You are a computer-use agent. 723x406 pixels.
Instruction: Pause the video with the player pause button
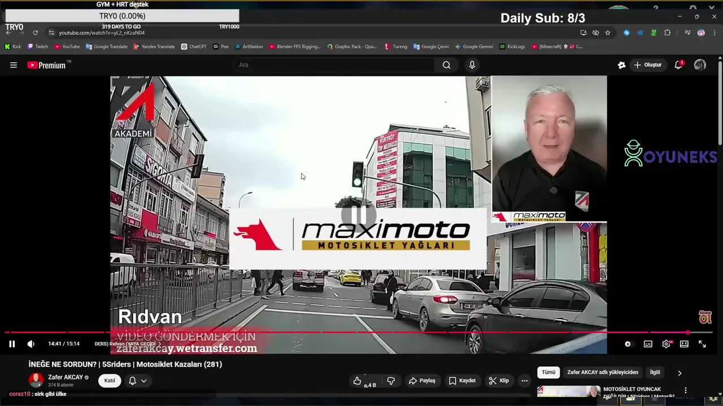[x=12, y=344]
